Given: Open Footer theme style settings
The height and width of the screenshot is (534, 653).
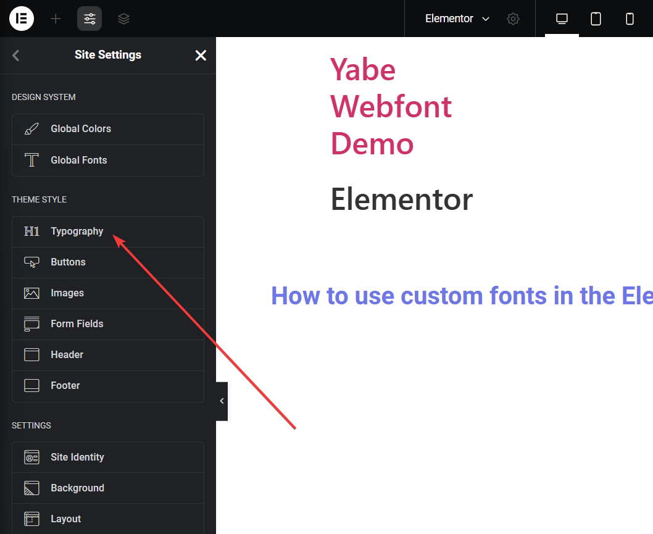Looking at the screenshot, I should (108, 386).
